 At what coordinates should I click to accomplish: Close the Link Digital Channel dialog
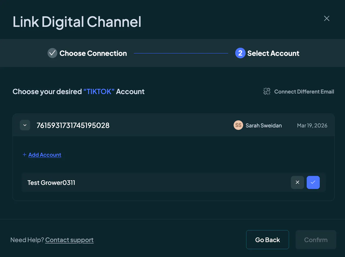(327, 18)
